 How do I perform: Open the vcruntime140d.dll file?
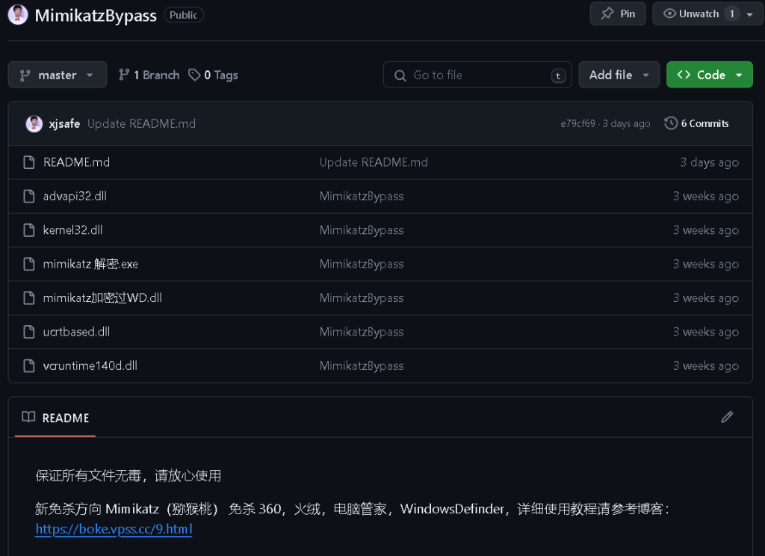tap(90, 365)
